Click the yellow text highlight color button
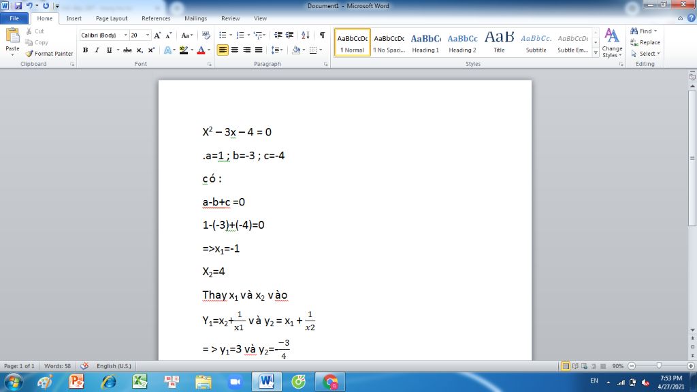 [184, 50]
